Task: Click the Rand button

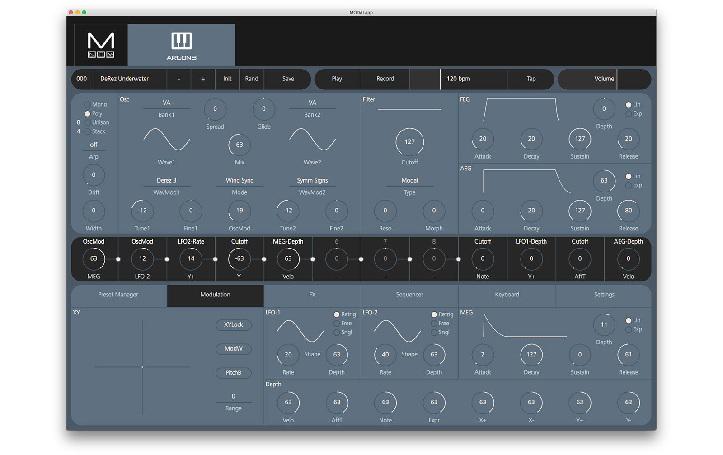Action: [252, 79]
